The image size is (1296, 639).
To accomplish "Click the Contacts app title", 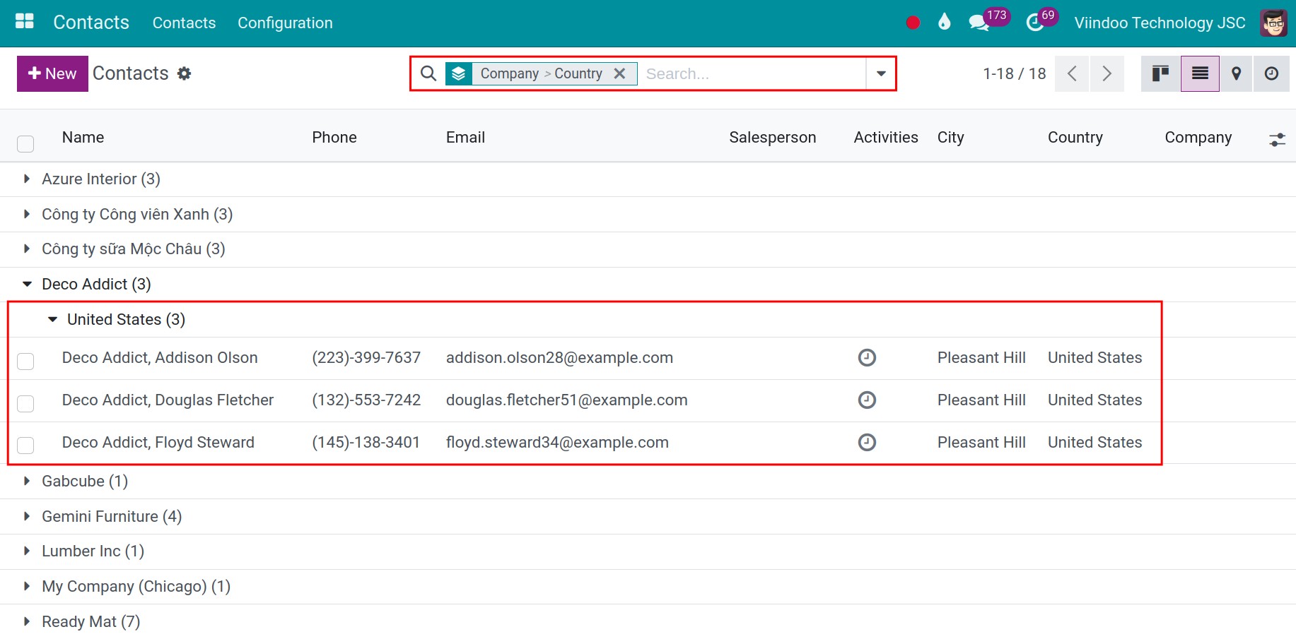I will click(91, 23).
